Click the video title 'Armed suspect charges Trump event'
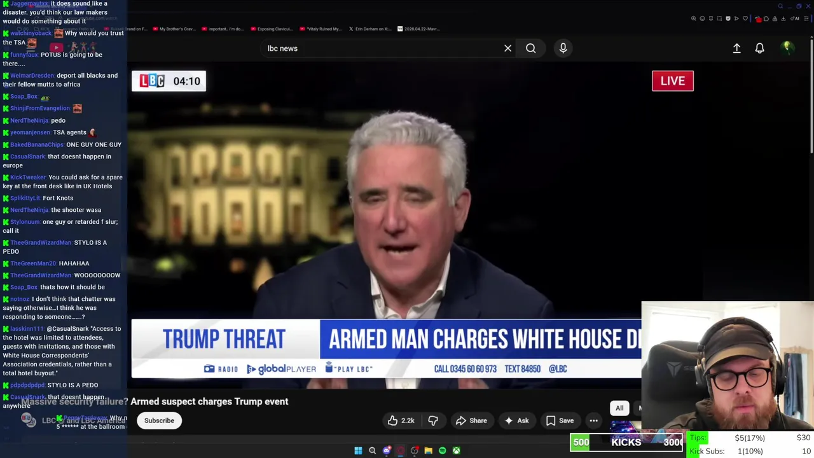Image resolution: width=814 pixels, height=458 pixels. click(209, 401)
